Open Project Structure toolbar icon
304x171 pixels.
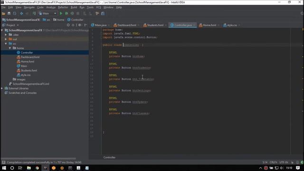103,13
